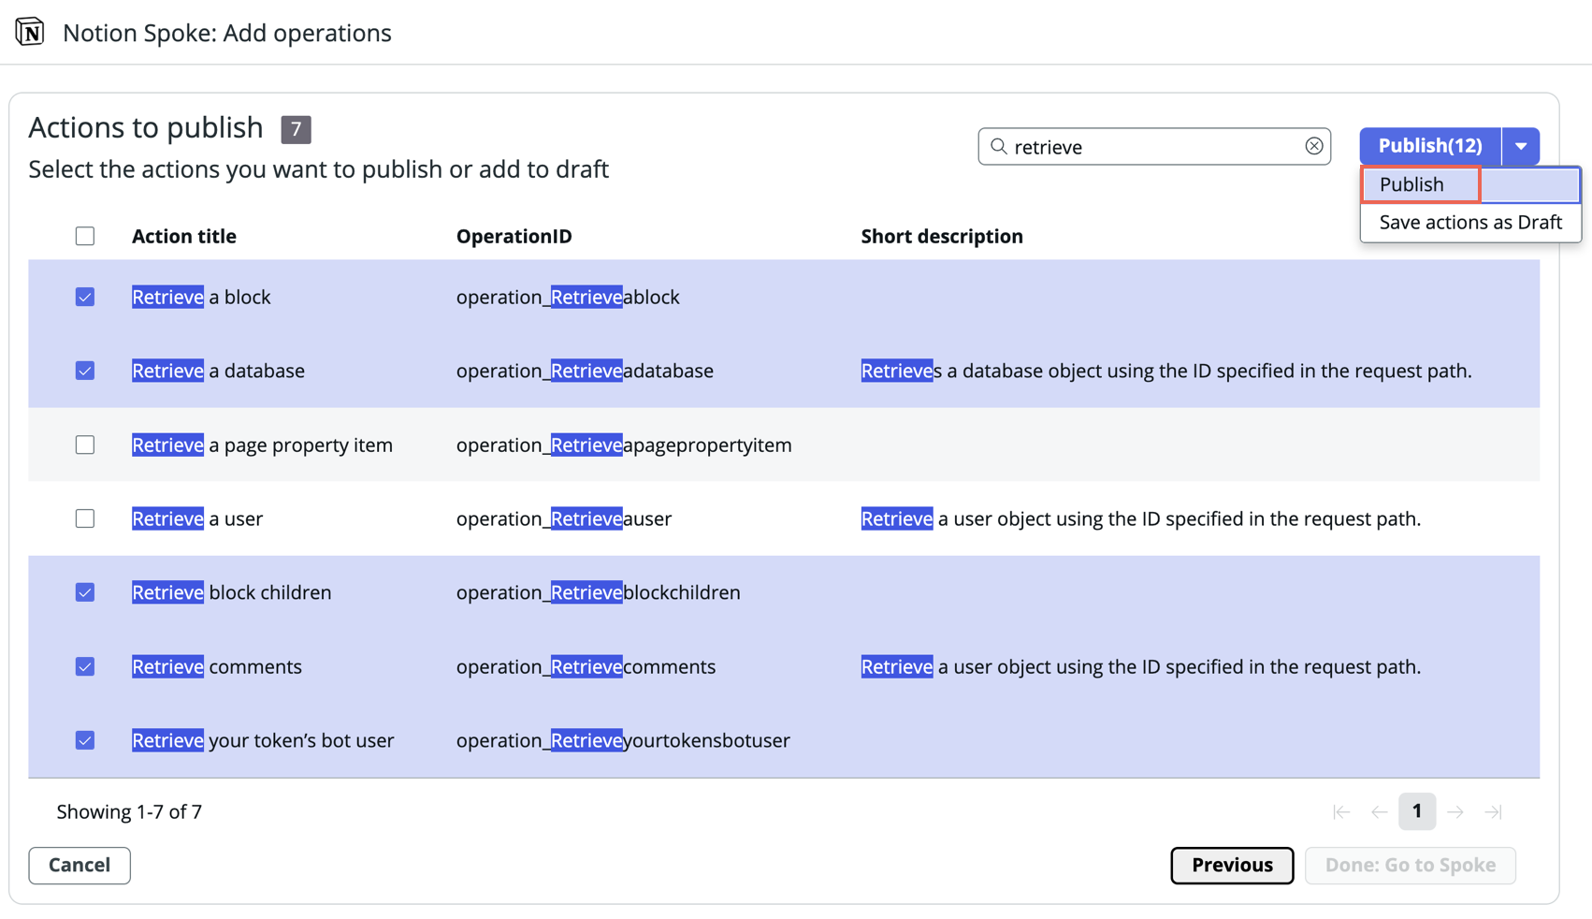
Task: Click the Publish(12) button
Action: (x=1430, y=146)
